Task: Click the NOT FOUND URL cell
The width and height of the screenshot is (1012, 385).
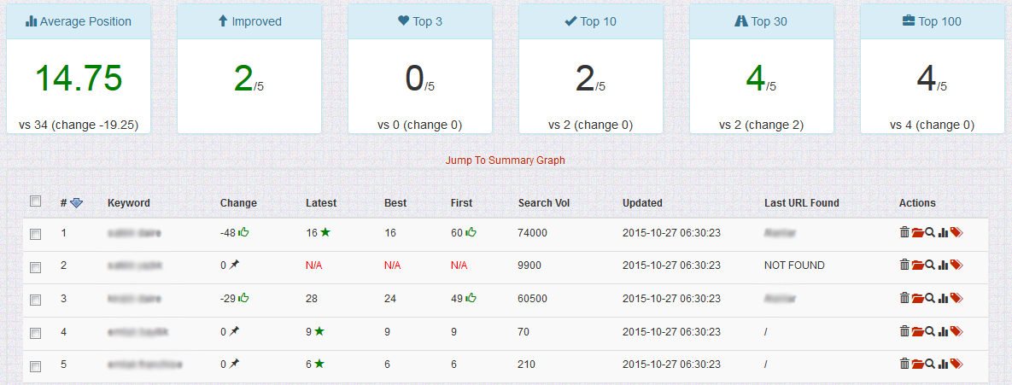Action: (794, 265)
